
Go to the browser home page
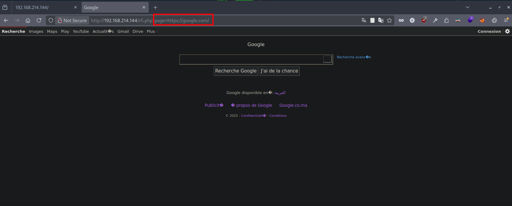pyautogui.click(x=28, y=20)
